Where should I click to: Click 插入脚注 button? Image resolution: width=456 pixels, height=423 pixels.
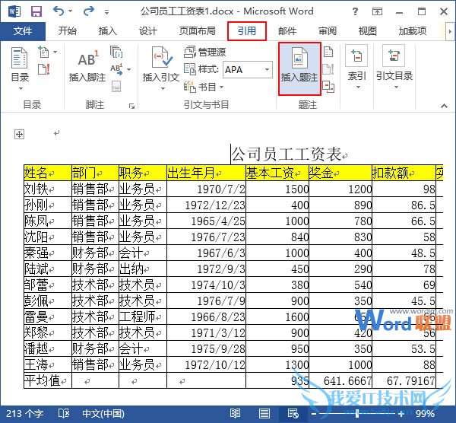tap(87, 65)
